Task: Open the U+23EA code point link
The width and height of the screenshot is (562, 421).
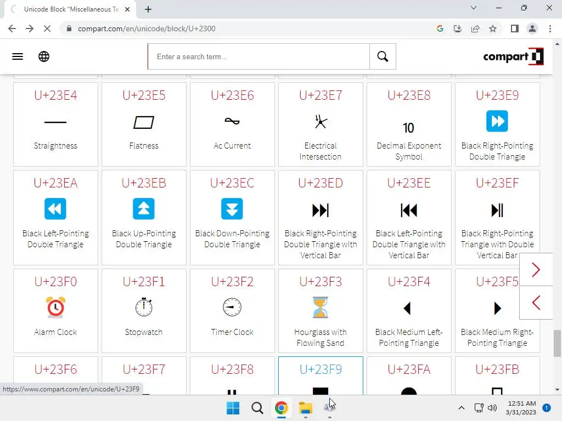Action: coord(55,183)
